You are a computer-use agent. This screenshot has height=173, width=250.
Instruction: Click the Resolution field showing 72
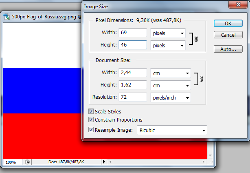pos(133,97)
